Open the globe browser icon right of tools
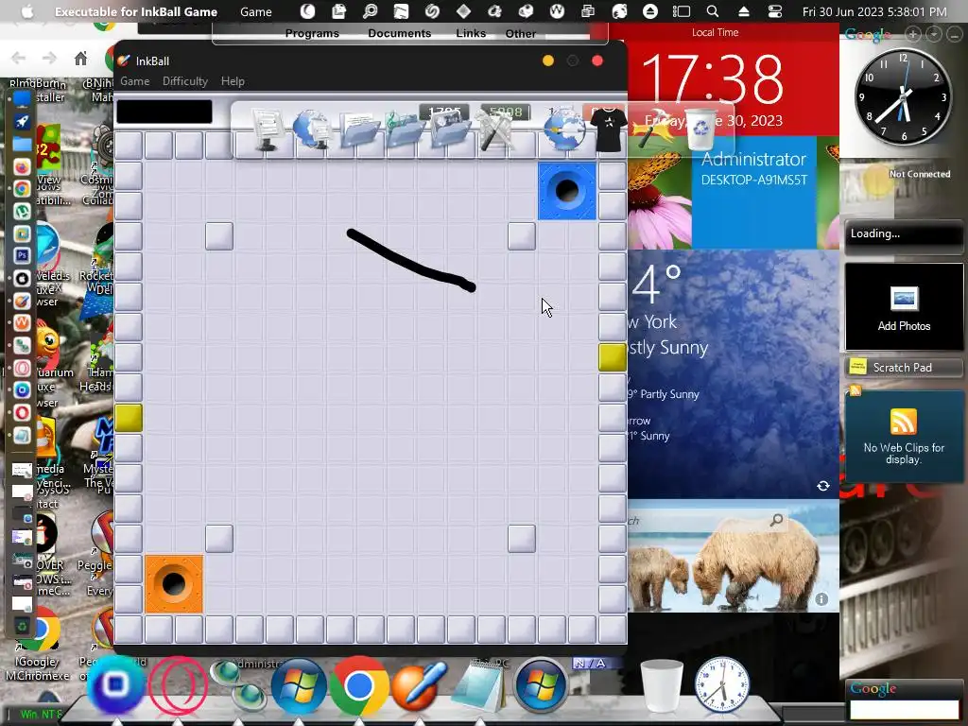Image resolution: width=968 pixels, height=726 pixels. [x=564, y=130]
